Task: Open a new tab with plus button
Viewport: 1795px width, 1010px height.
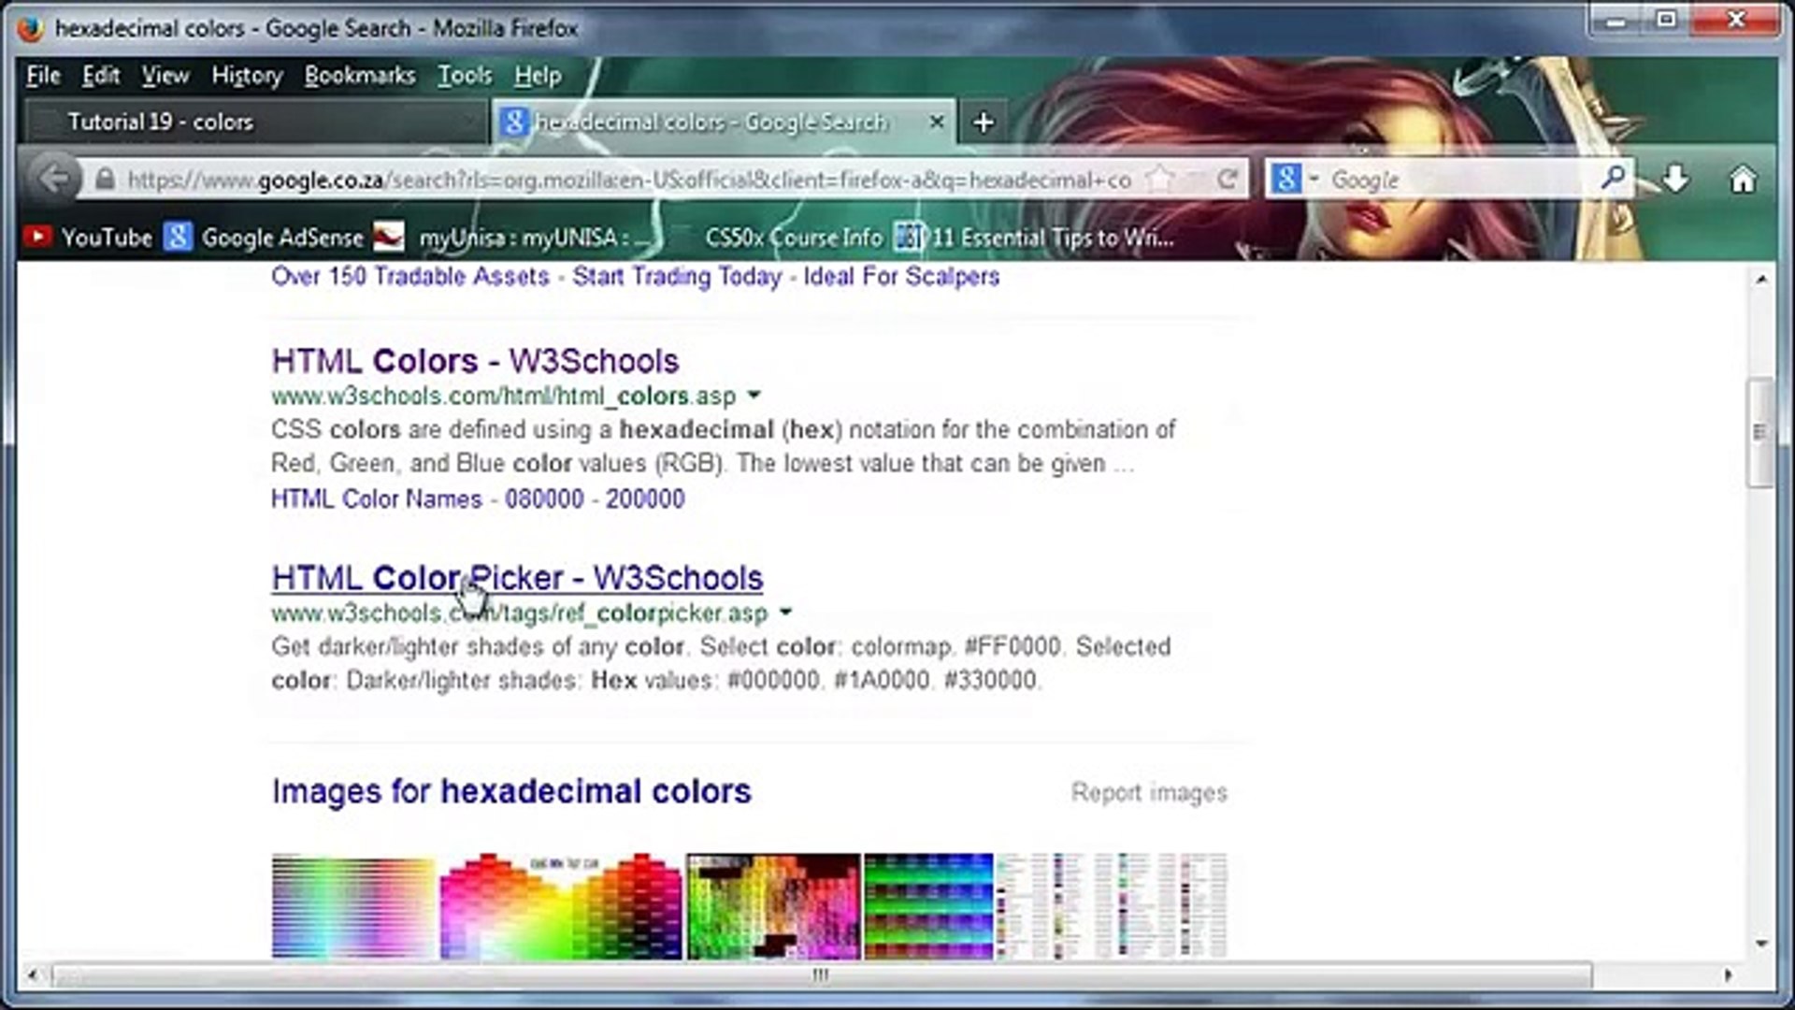Action: click(983, 123)
